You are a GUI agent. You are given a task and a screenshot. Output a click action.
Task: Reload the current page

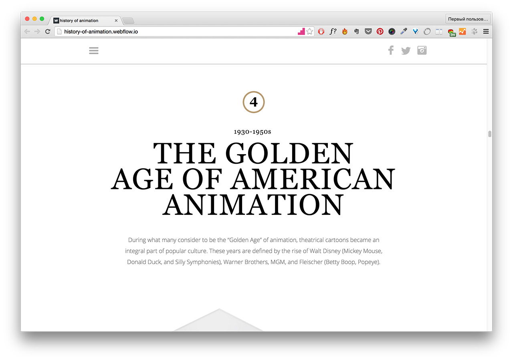(48, 31)
